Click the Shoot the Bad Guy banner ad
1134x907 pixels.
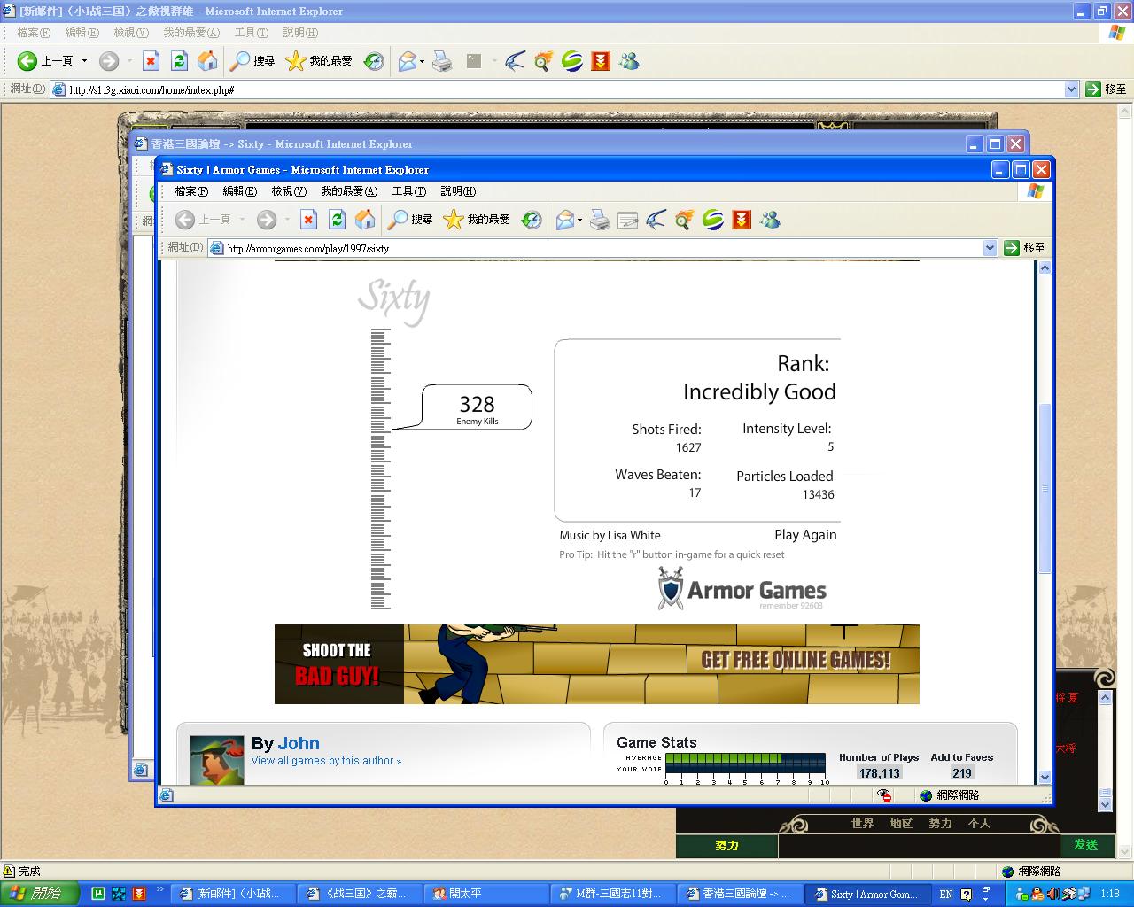[x=596, y=664]
